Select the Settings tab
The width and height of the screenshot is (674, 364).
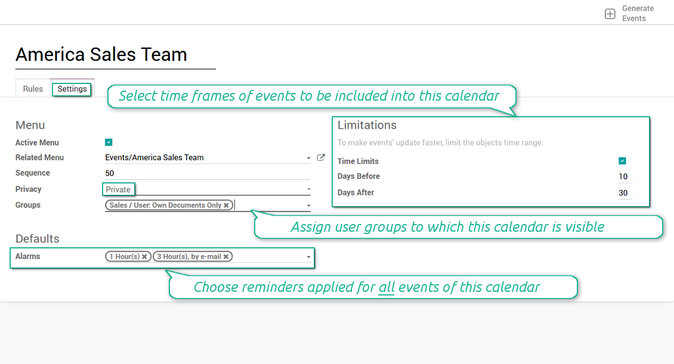click(72, 89)
